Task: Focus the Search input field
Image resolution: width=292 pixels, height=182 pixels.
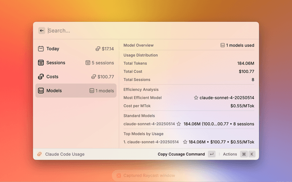Action: tap(151, 30)
